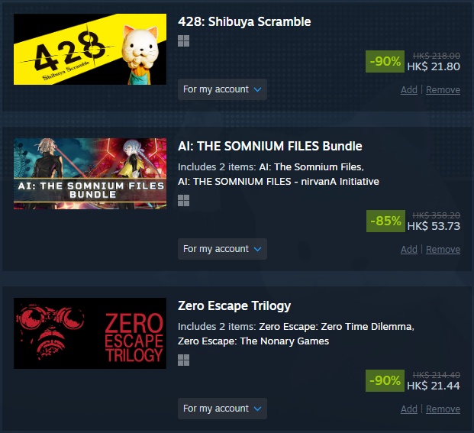This screenshot has width=474, height=433.
Task: Open Zero Escape Trilogy cover image
Action: click(x=90, y=333)
